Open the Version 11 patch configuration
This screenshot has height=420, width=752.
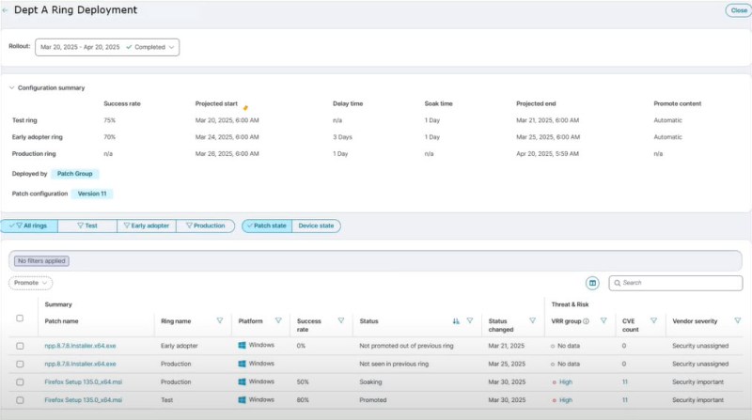(92, 194)
